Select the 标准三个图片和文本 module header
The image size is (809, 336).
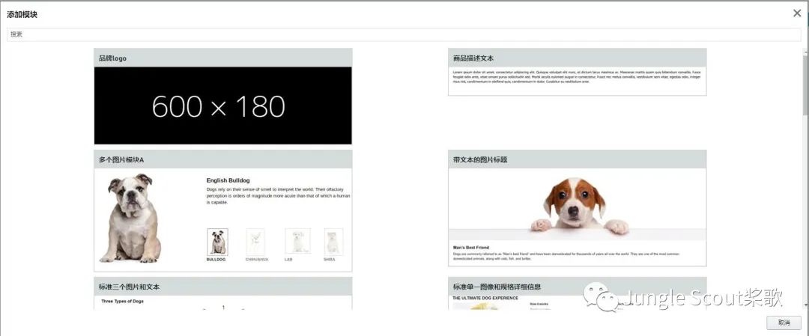pos(223,287)
